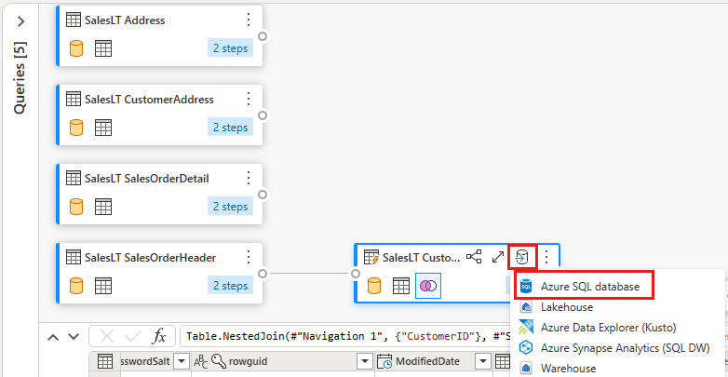
Task: Select the rowguid column header
Action: 283,361
